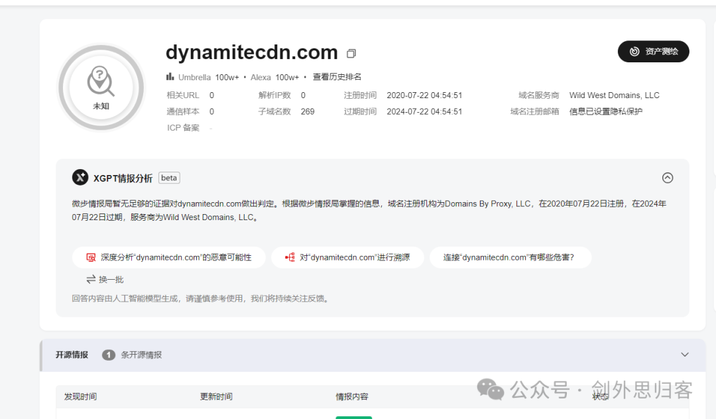716x419 pixels.
Task: View 查看历史排名 history ranking link
Action: pyautogui.click(x=337, y=77)
